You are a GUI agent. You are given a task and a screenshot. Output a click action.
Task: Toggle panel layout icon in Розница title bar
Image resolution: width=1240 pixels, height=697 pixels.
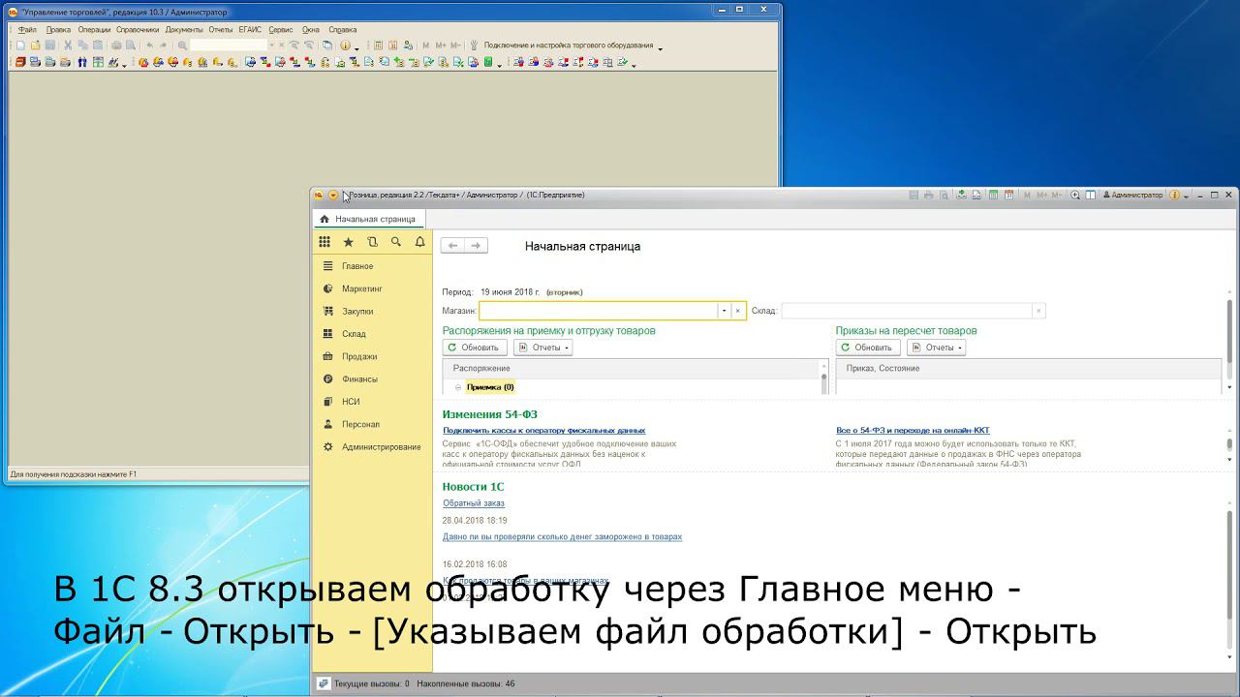1090,195
